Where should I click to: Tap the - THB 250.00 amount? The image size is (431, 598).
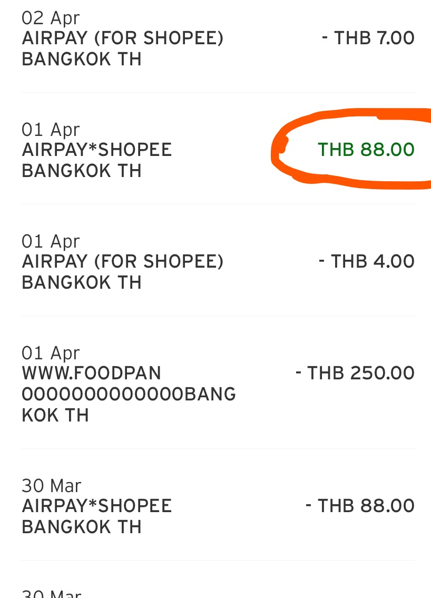pyautogui.click(x=355, y=374)
